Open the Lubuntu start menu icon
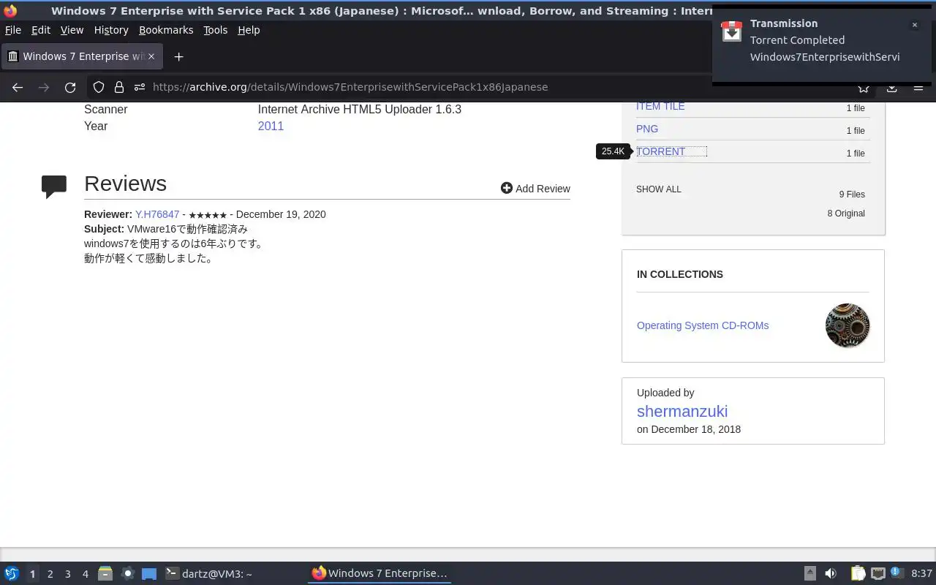The image size is (936, 585). [12, 573]
